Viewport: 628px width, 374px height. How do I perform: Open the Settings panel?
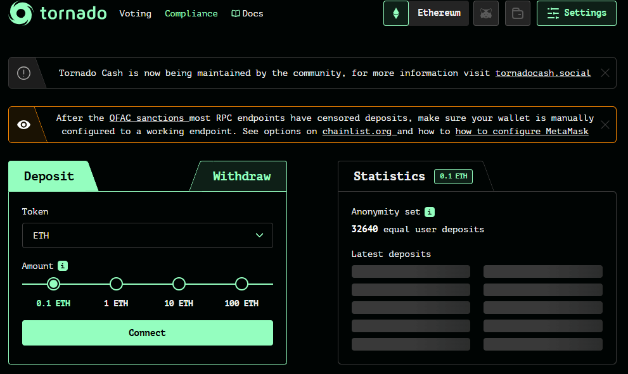click(x=576, y=13)
